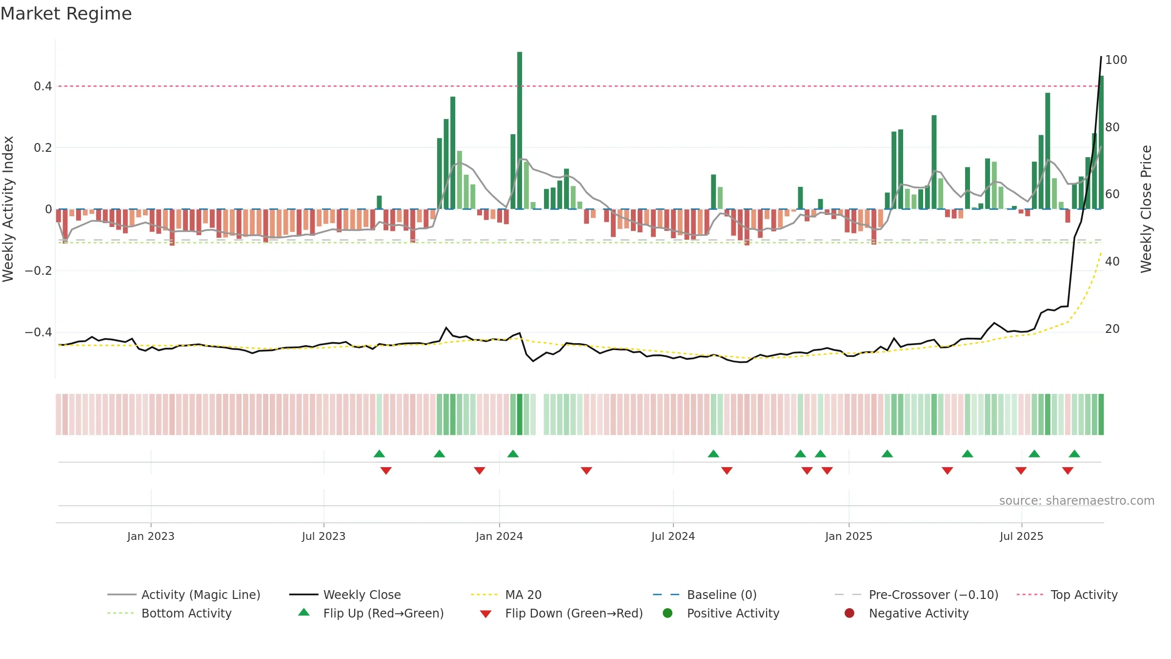The height and width of the screenshot is (659, 1171).
Task: Click the 100 tick on the price axis
Action: point(1116,60)
